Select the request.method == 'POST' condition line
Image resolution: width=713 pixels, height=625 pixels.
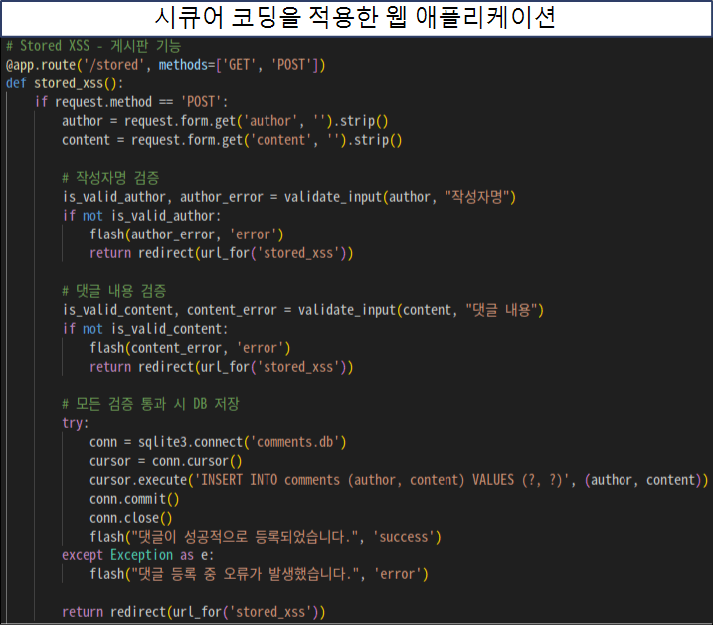[x=131, y=102]
